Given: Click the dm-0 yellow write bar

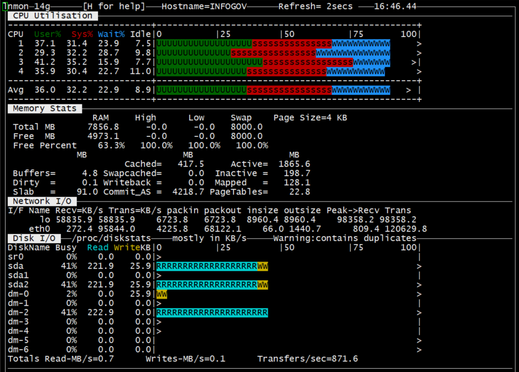Looking at the screenshot, I should pos(162,294).
